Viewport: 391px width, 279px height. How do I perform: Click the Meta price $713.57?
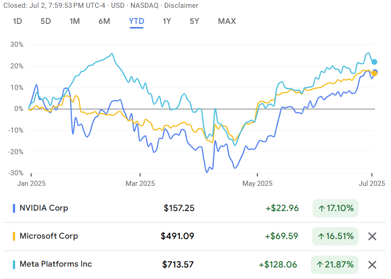(178, 265)
